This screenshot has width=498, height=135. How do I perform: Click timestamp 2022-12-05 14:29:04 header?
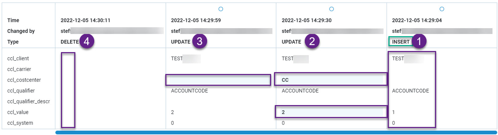[x=417, y=20]
